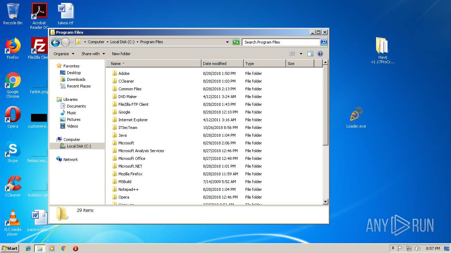Click in Search Program Files field
Screen dimensions: 451x253
[x=281, y=42]
